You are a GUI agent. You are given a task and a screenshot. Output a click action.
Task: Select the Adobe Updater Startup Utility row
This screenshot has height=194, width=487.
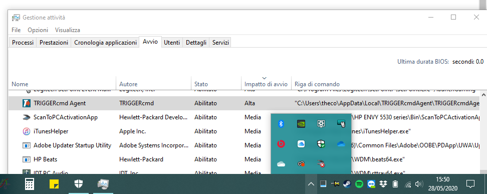[x=245, y=145]
